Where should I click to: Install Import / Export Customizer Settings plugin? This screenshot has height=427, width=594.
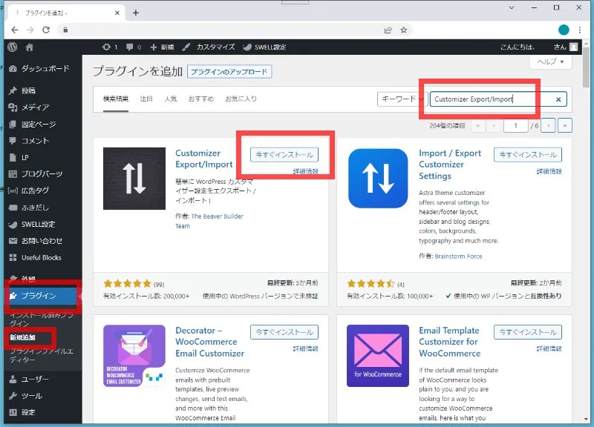pyautogui.click(x=528, y=155)
